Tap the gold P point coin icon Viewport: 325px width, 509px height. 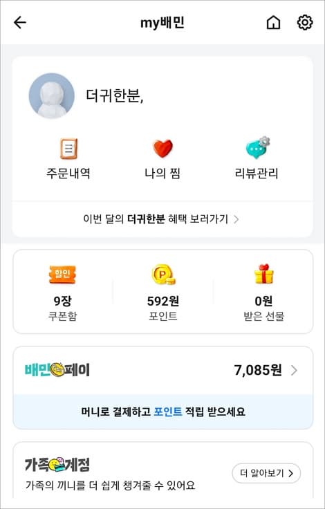[x=163, y=275]
